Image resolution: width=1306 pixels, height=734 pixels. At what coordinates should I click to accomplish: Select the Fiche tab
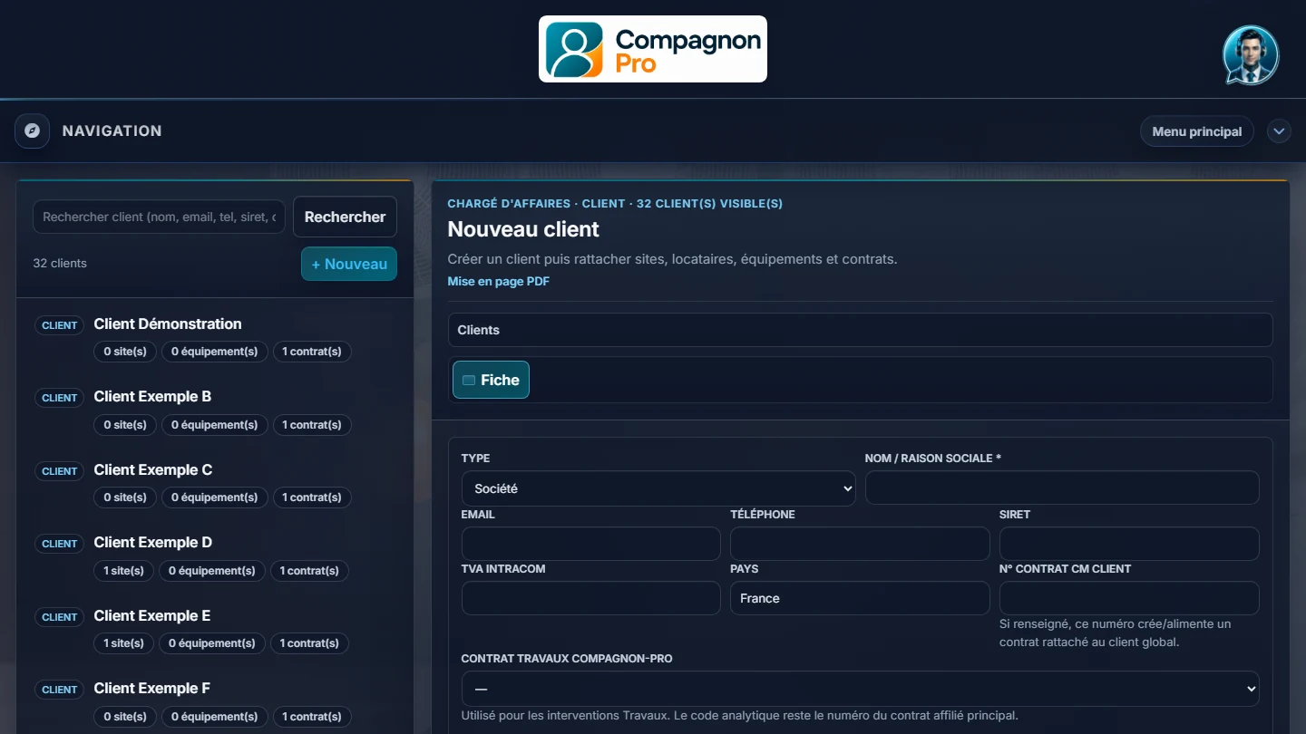(491, 380)
